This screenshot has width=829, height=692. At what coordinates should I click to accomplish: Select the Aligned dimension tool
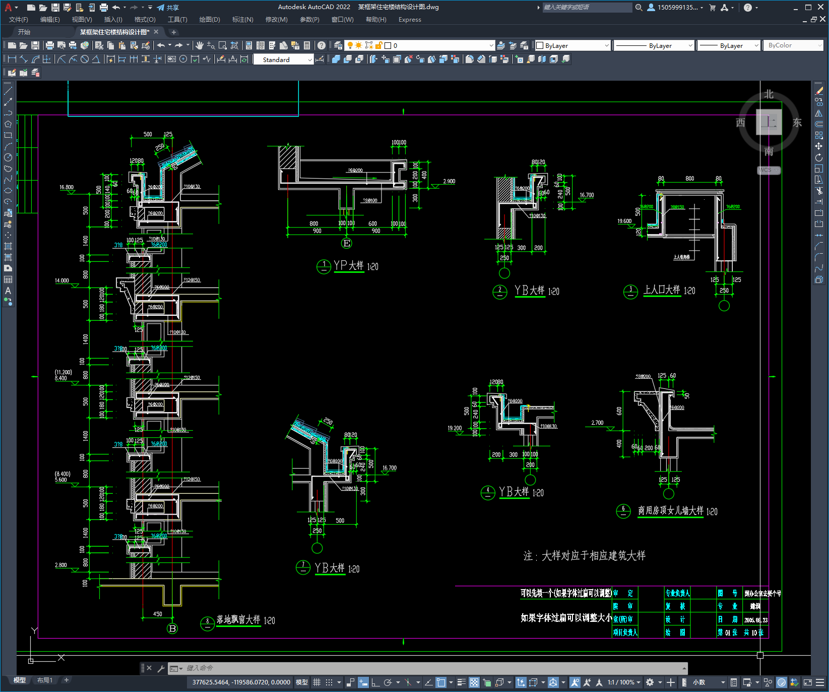tap(24, 59)
